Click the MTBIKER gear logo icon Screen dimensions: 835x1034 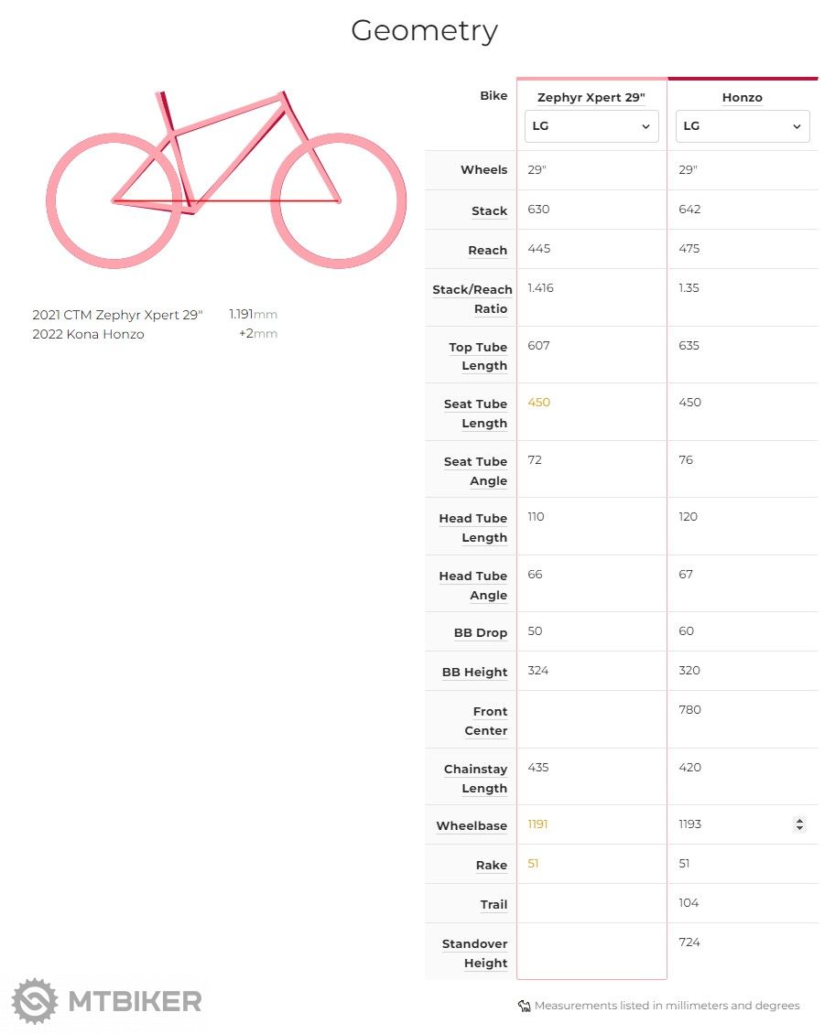coord(35,1000)
